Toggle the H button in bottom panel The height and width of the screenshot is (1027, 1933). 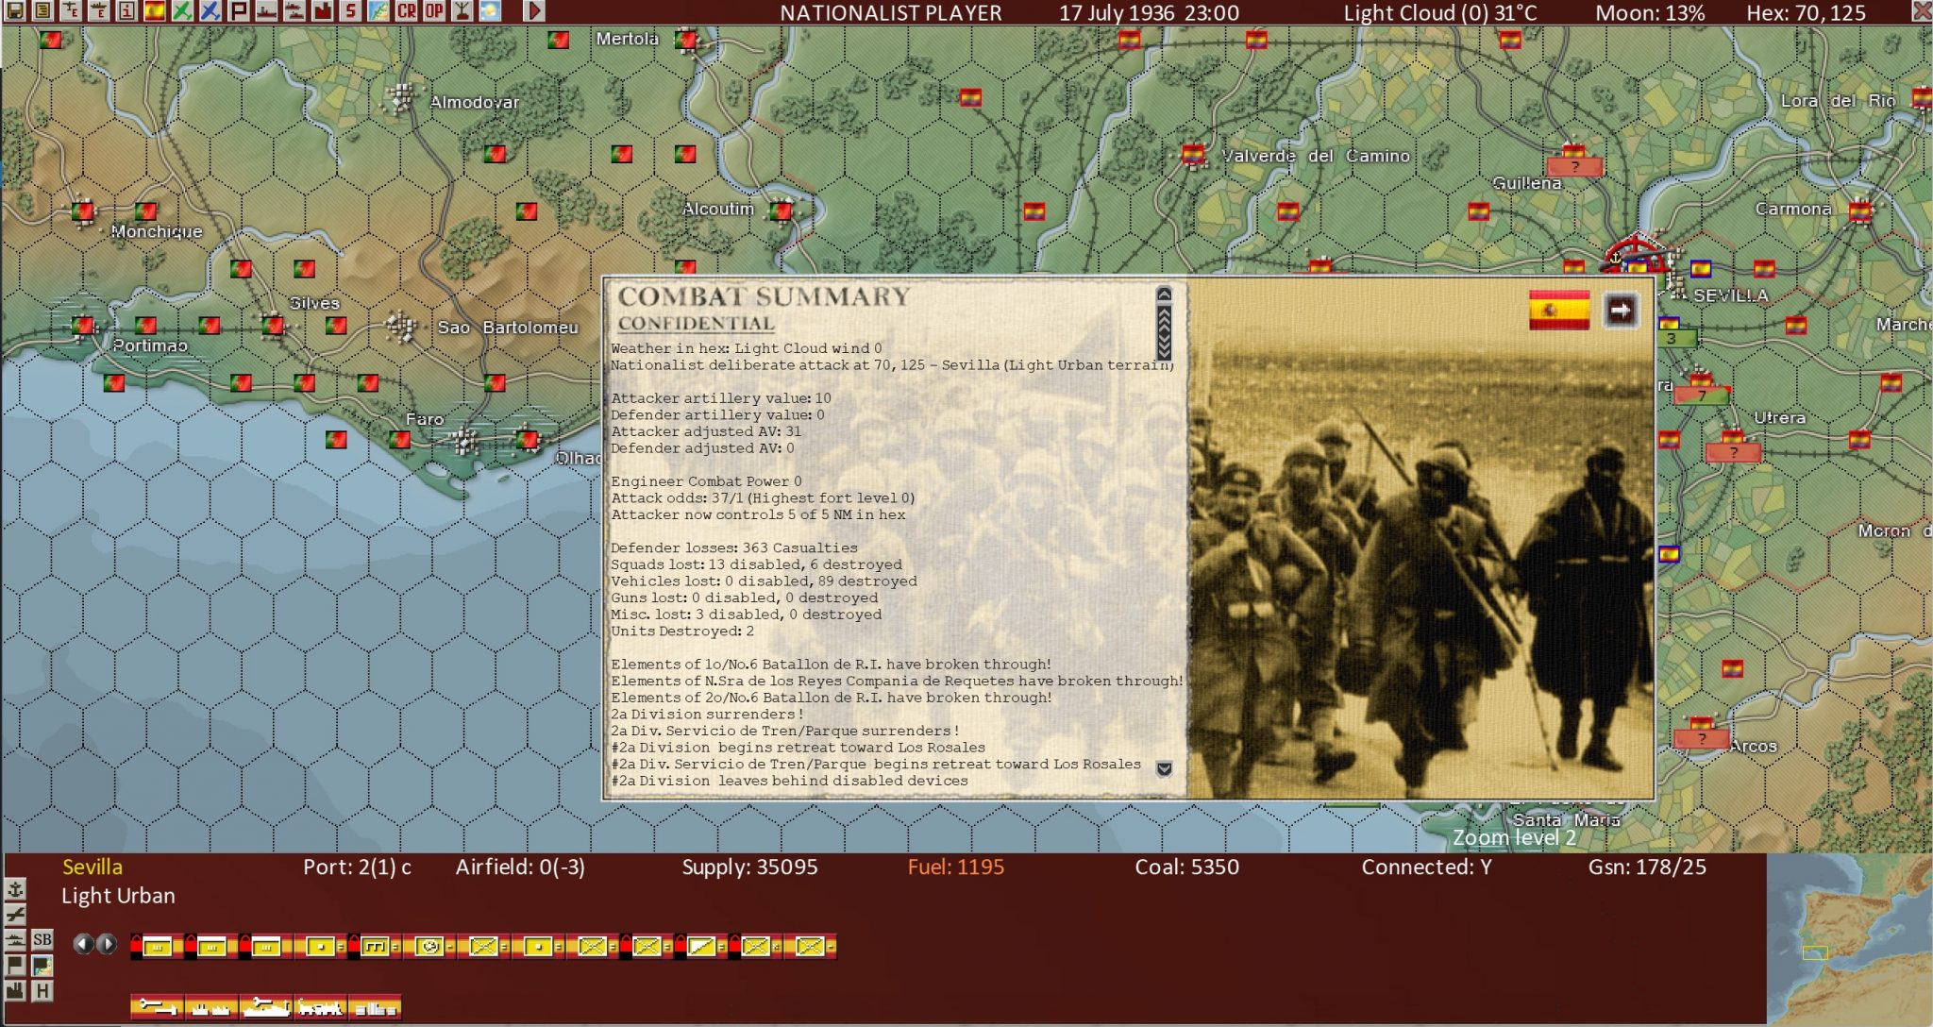point(42,991)
